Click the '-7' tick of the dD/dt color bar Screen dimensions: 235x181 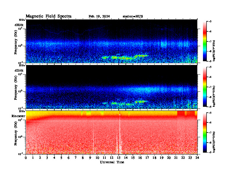[x=210, y=87]
